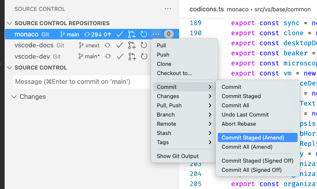Commit checkmark on vscode-docs row
The height and width of the screenshot is (189, 317).
click(x=120, y=45)
